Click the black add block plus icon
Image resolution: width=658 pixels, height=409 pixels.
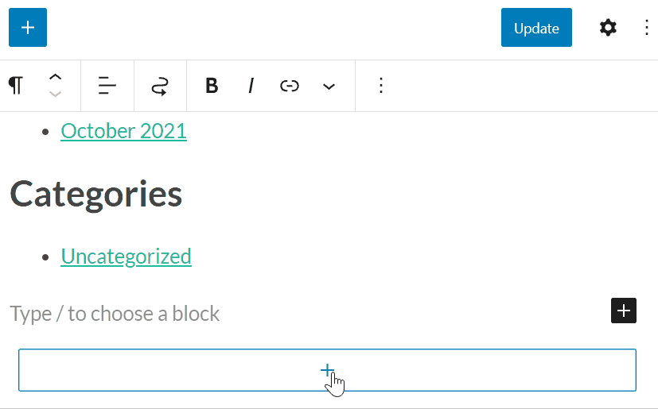[624, 311]
